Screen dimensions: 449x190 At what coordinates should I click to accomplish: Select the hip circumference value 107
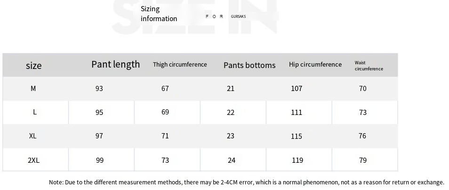click(297, 88)
